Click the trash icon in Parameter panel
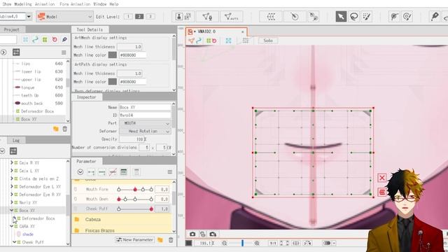 [x=171, y=239]
